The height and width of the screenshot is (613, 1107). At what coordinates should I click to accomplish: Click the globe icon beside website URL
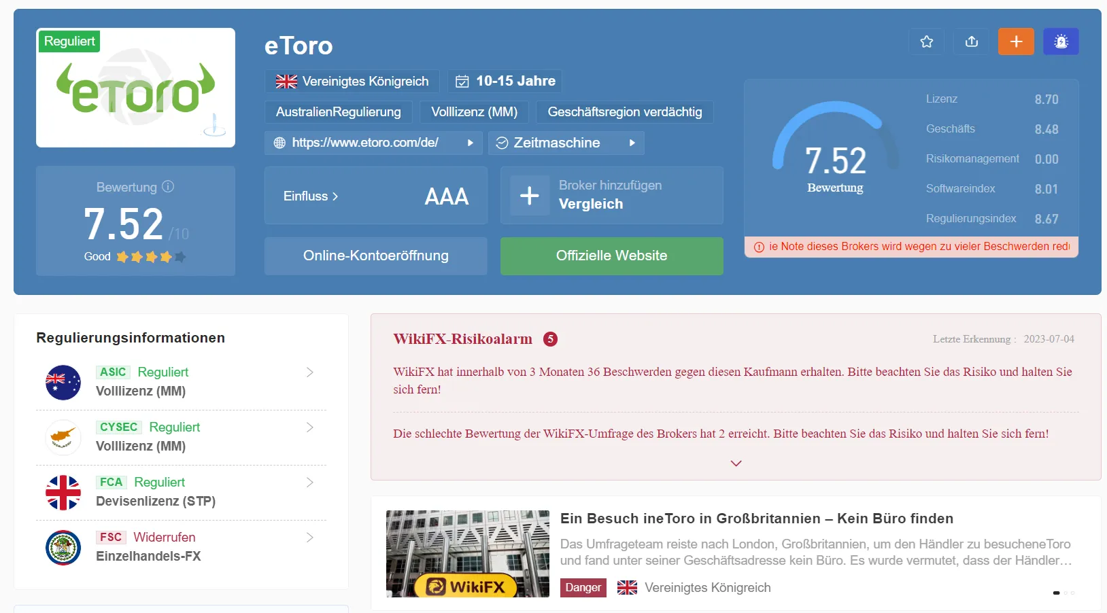(279, 143)
